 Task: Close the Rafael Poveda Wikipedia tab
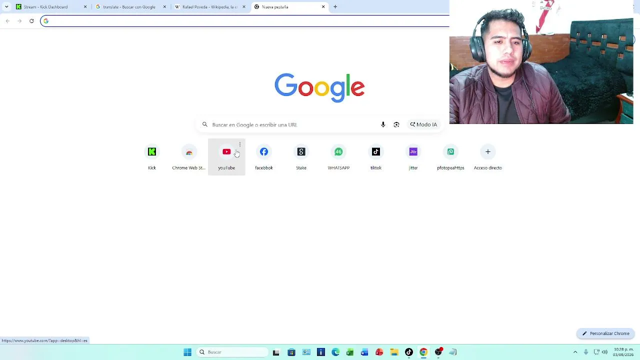tap(244, 7)
